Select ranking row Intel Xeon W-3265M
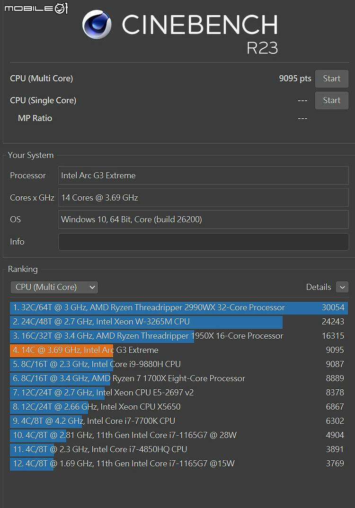The width and height of the screenshot is (355, 508). tap(179, 322)
